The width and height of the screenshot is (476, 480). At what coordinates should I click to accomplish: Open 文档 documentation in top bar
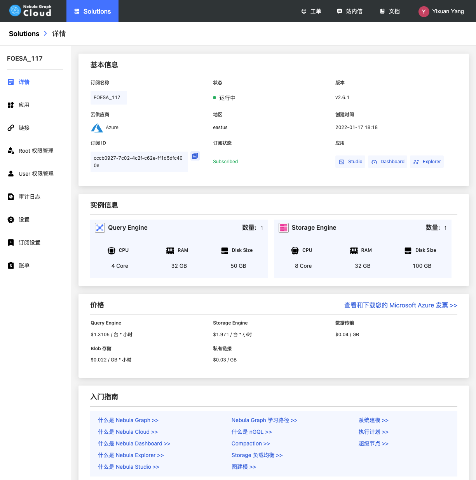click(x=390, y=11)
